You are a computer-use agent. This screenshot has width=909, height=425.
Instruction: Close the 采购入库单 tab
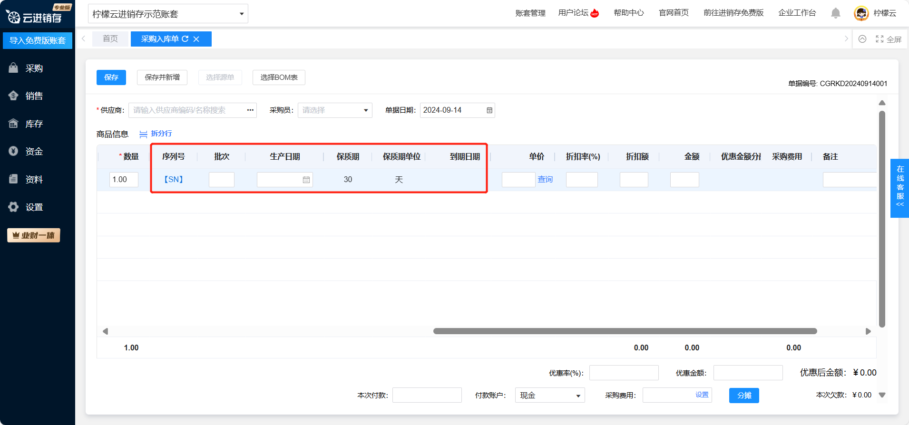coord(196,39)
